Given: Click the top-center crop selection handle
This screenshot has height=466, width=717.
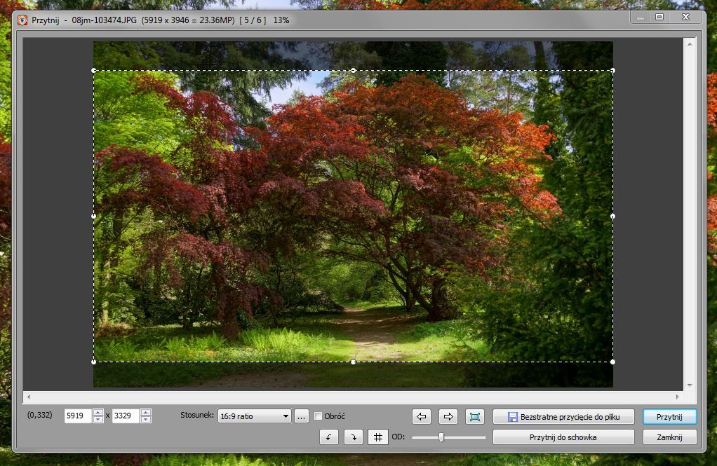Looking at the screenshot, I should coord(353,70).
